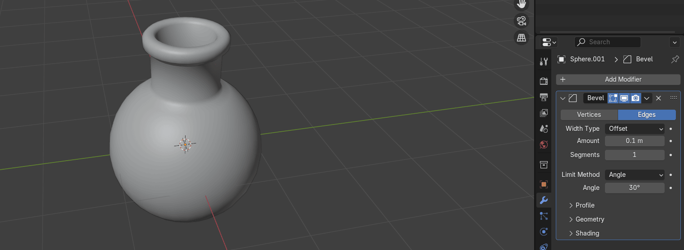Open the Render properties tab
This screenshot has height=250, width=684.
point(544,81)
